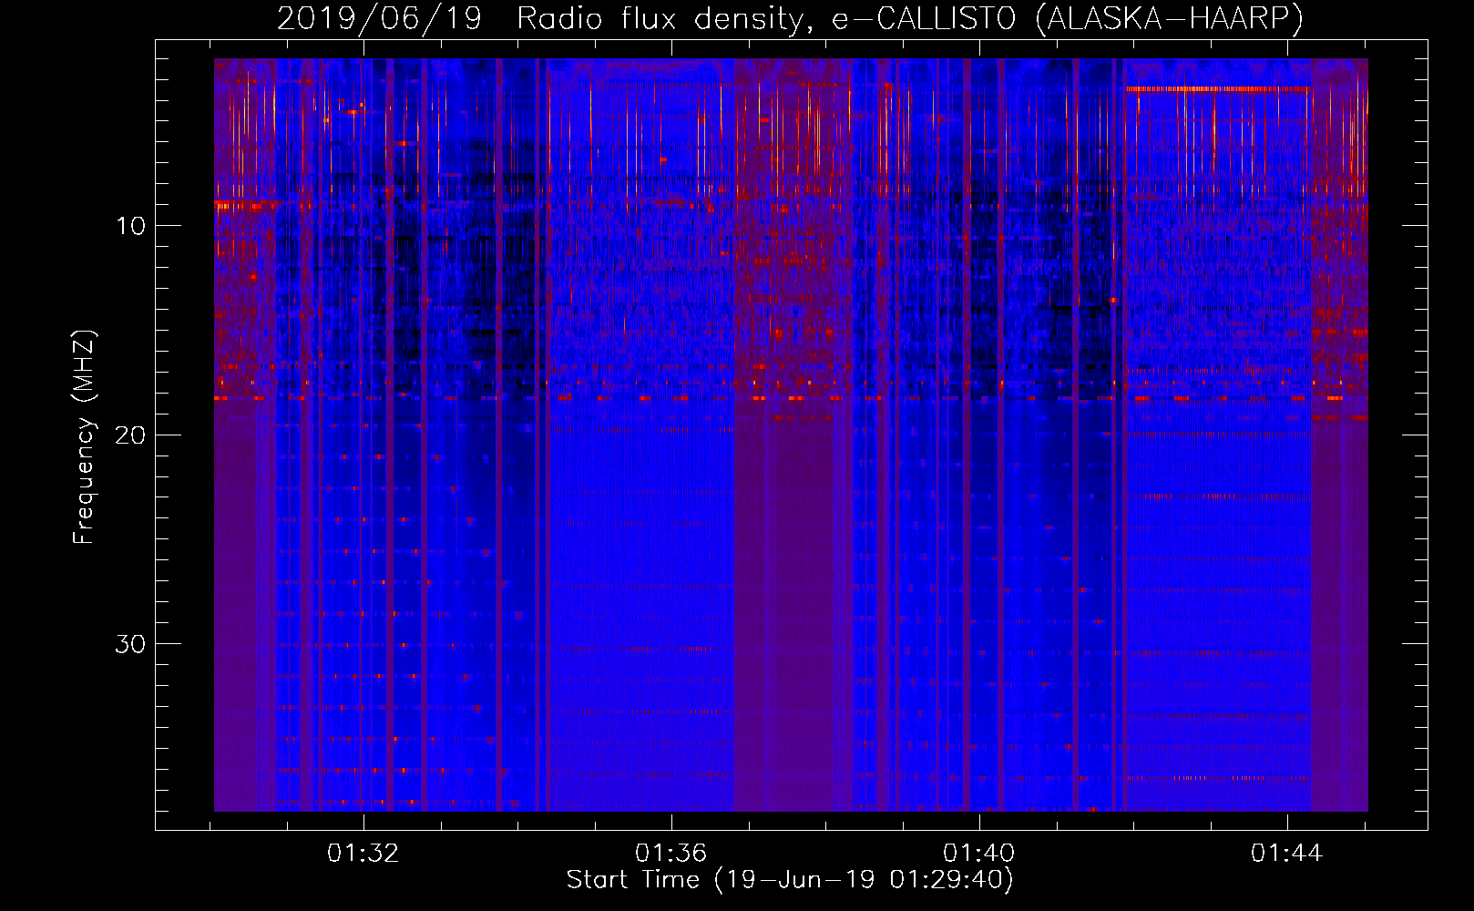
Task: Click the "30" frequency tick label
Action: coord(130,644)
